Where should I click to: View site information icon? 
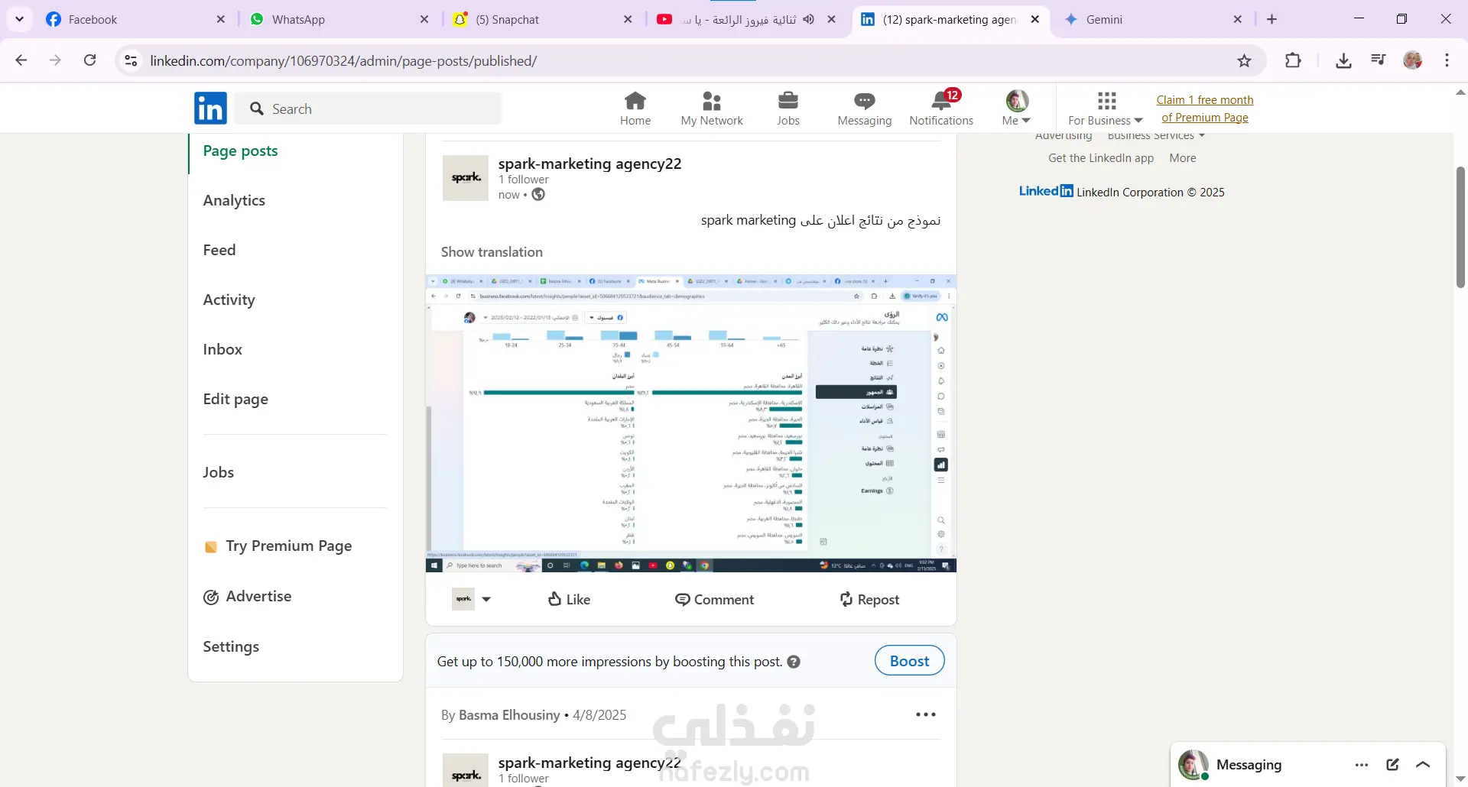tap(131, 60)
